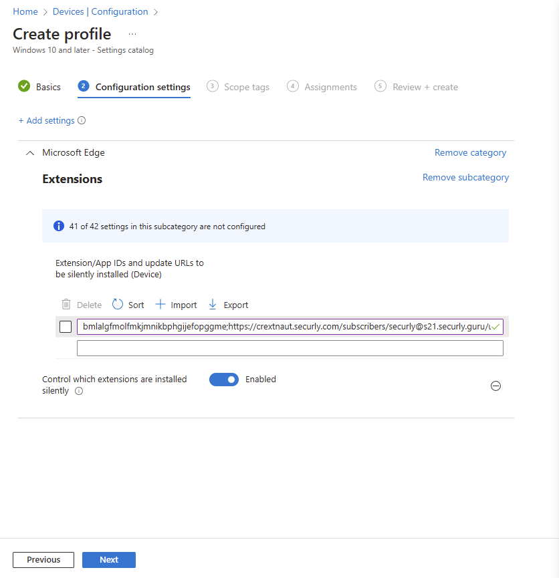
Task: Click the Export download arrow icon
Action: 213,305
